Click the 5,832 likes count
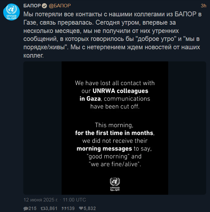210x212 pixels. point(90,208)
